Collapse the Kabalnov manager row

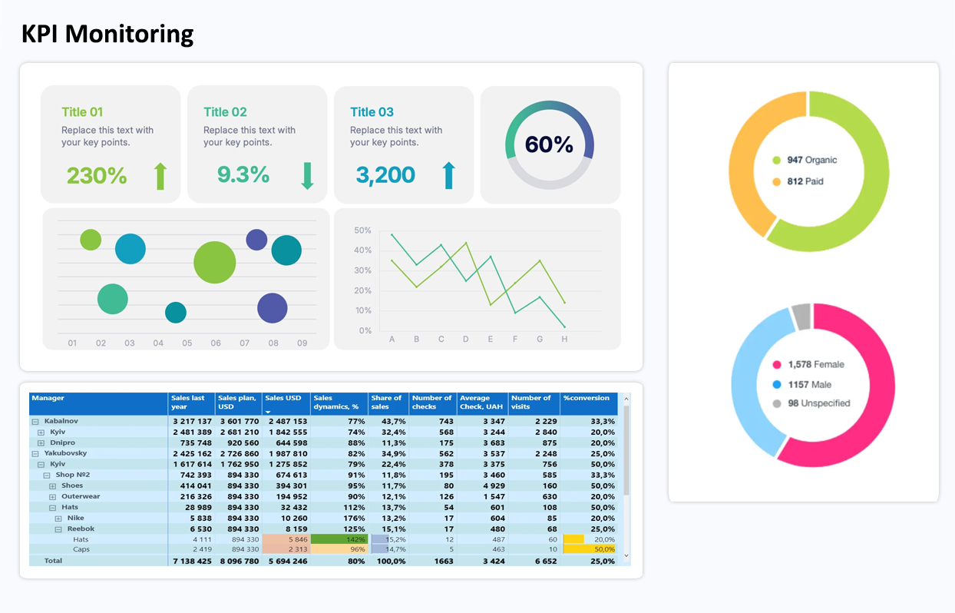pos(35,422)
